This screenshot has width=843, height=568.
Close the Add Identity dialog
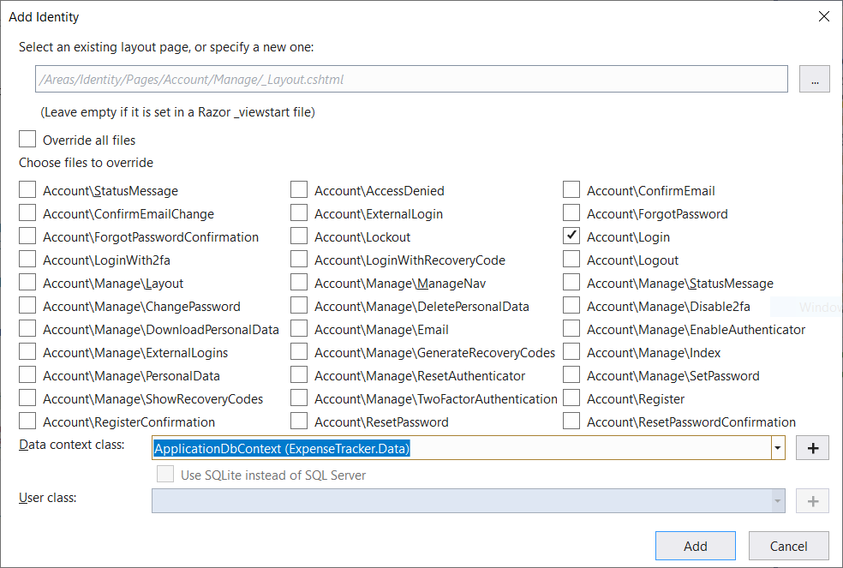823,16
